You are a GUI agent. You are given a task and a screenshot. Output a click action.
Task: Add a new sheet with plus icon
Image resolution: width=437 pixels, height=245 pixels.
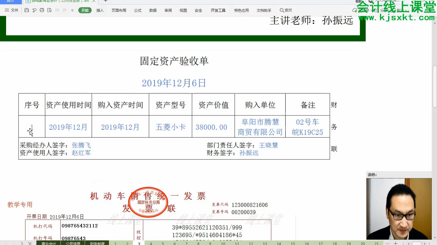tap(395, 243)
